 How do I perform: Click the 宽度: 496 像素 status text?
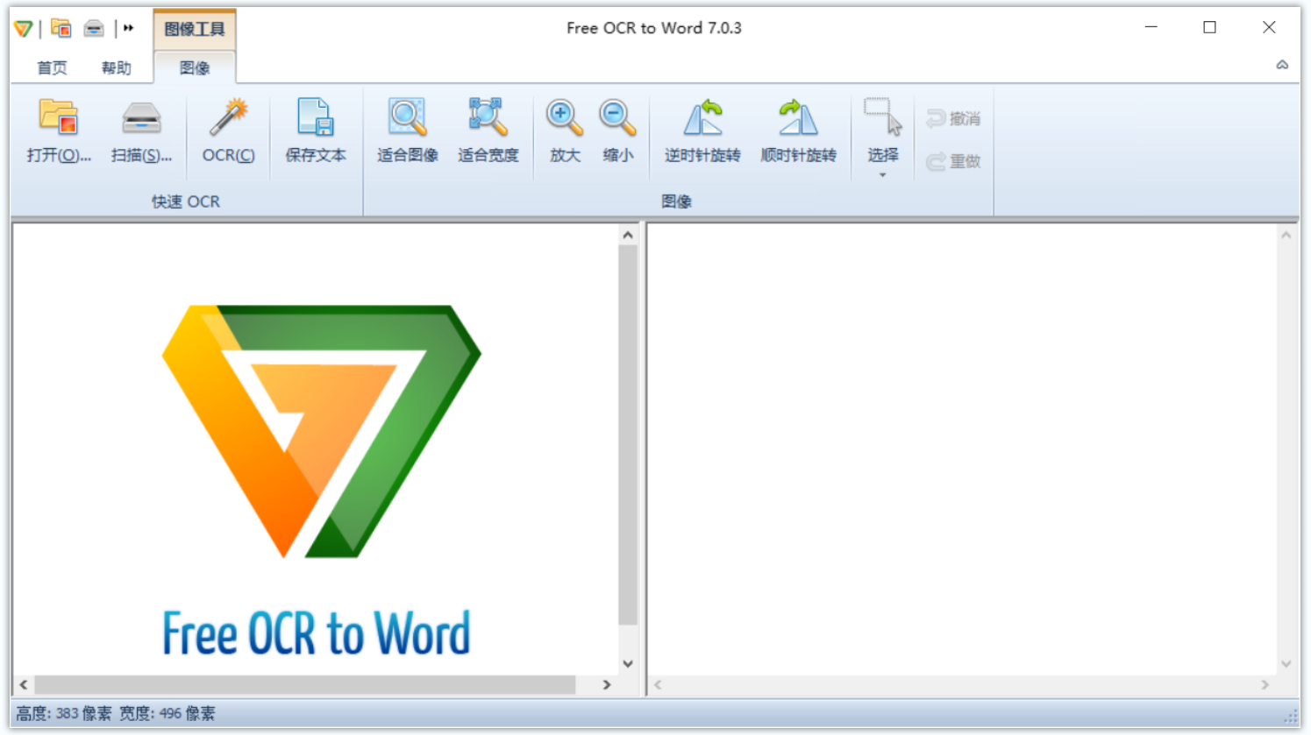pos(167,714)
